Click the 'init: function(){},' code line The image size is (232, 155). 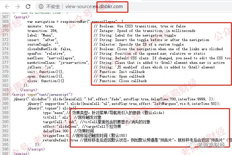click(x=45, y=72)
